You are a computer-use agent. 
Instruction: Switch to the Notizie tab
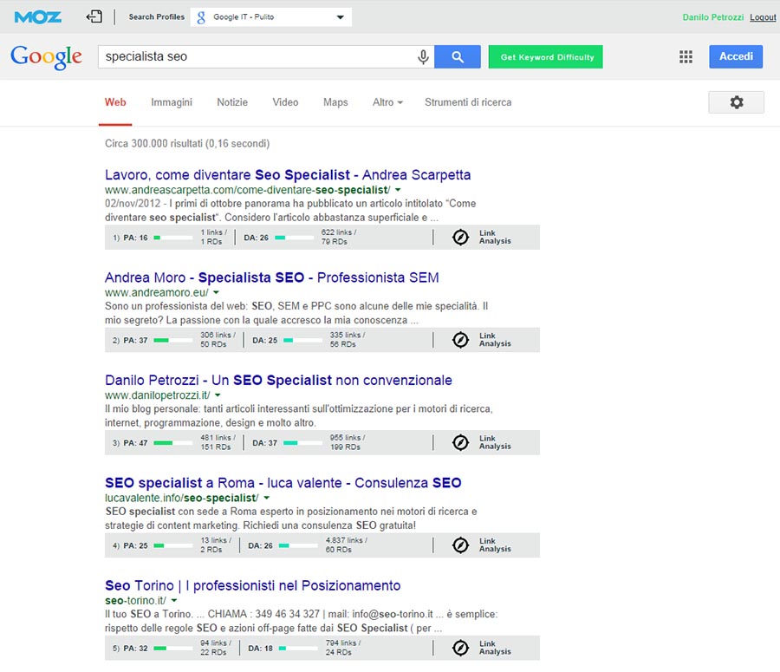click(232, 102)
